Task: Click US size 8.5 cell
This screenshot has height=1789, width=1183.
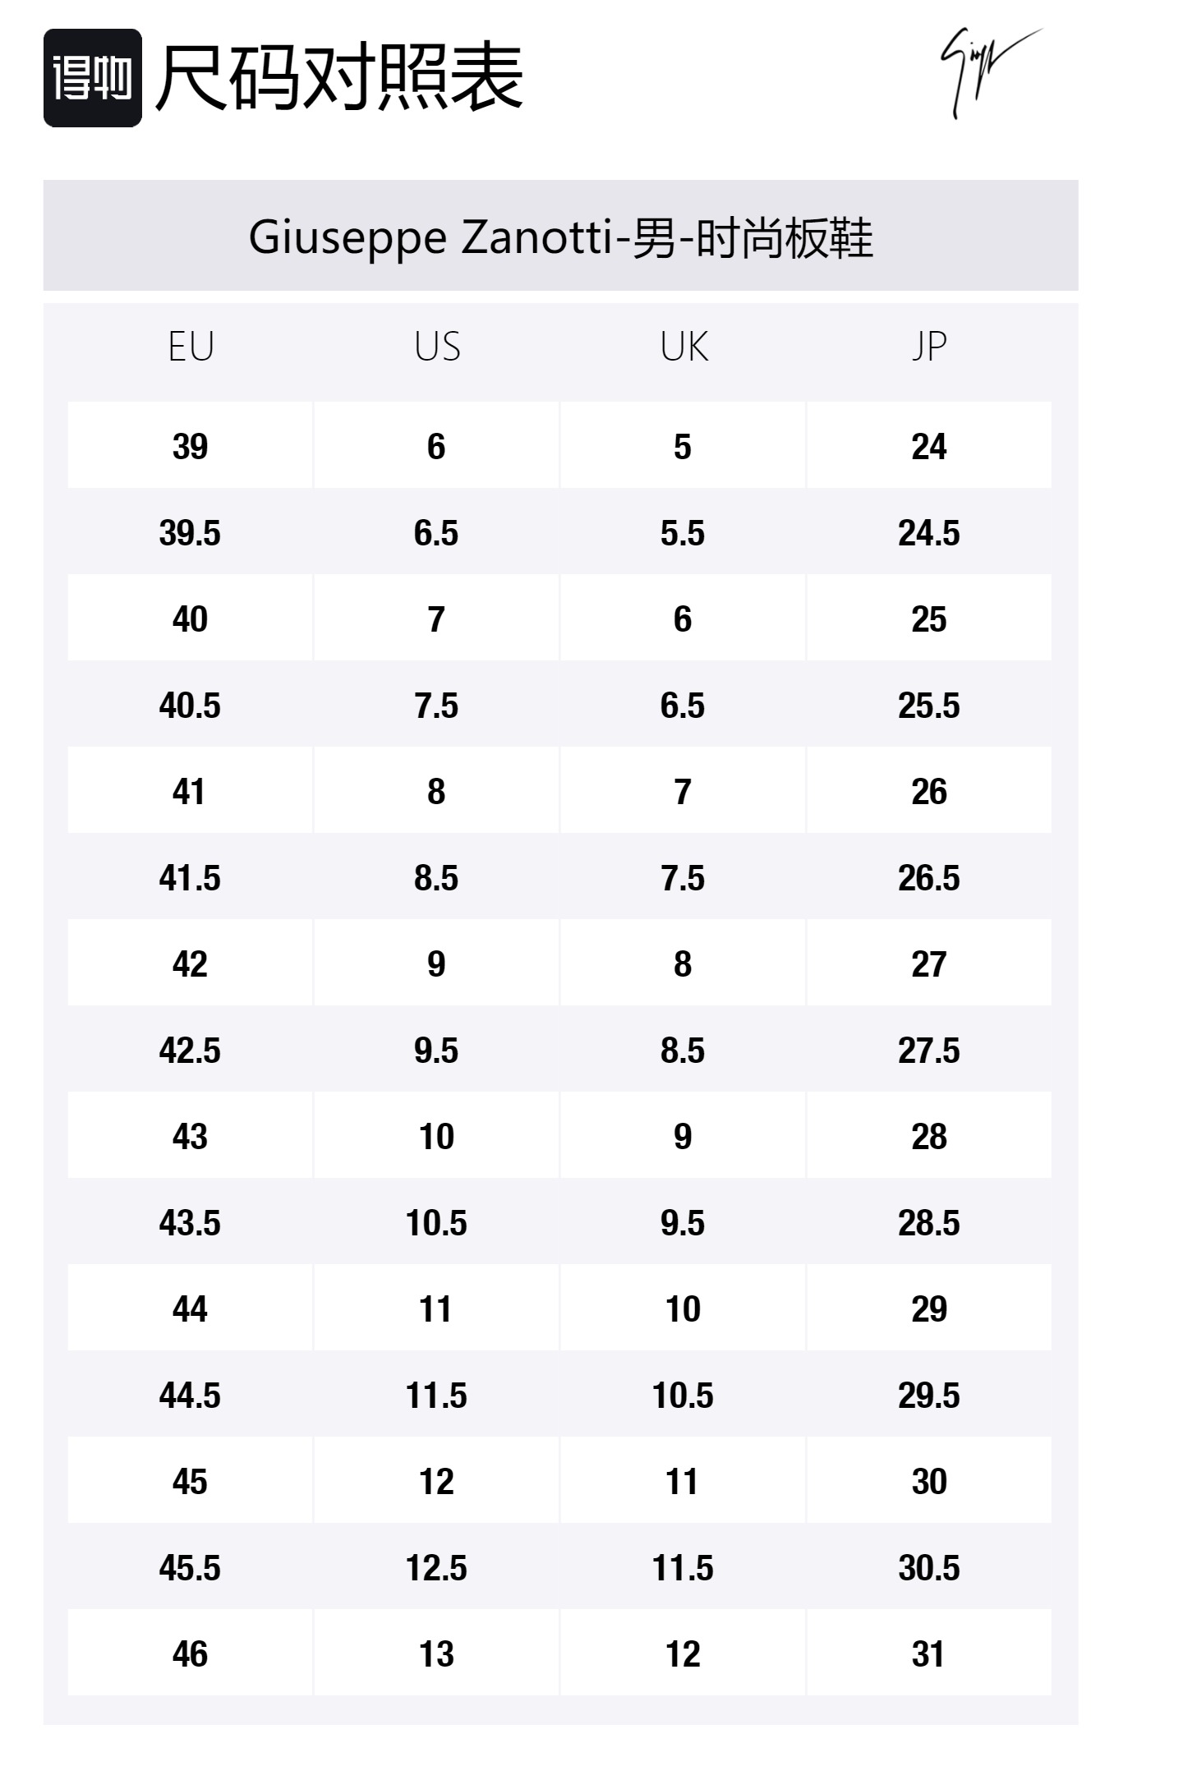Action: [x=436, y=878]
